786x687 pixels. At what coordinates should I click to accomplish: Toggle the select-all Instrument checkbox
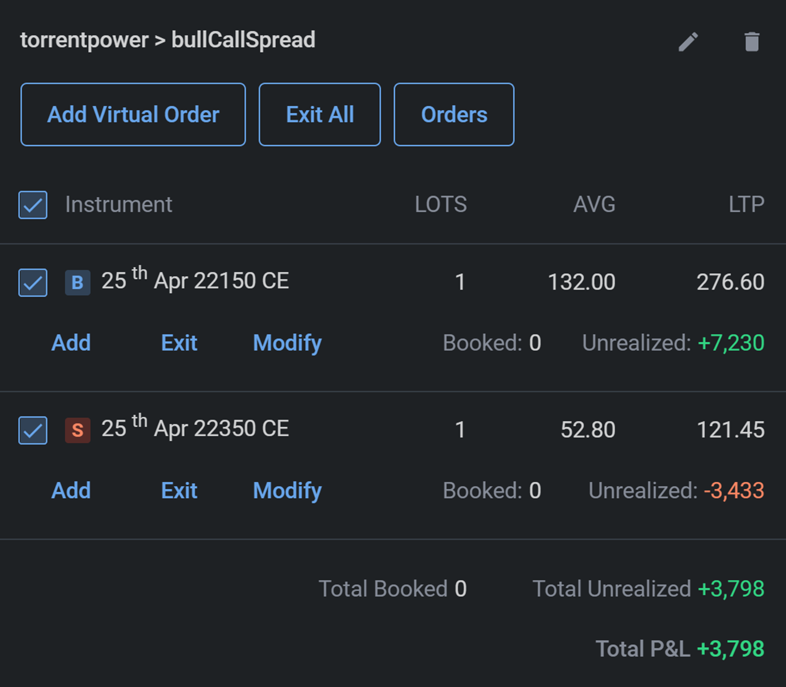point(33,205)
